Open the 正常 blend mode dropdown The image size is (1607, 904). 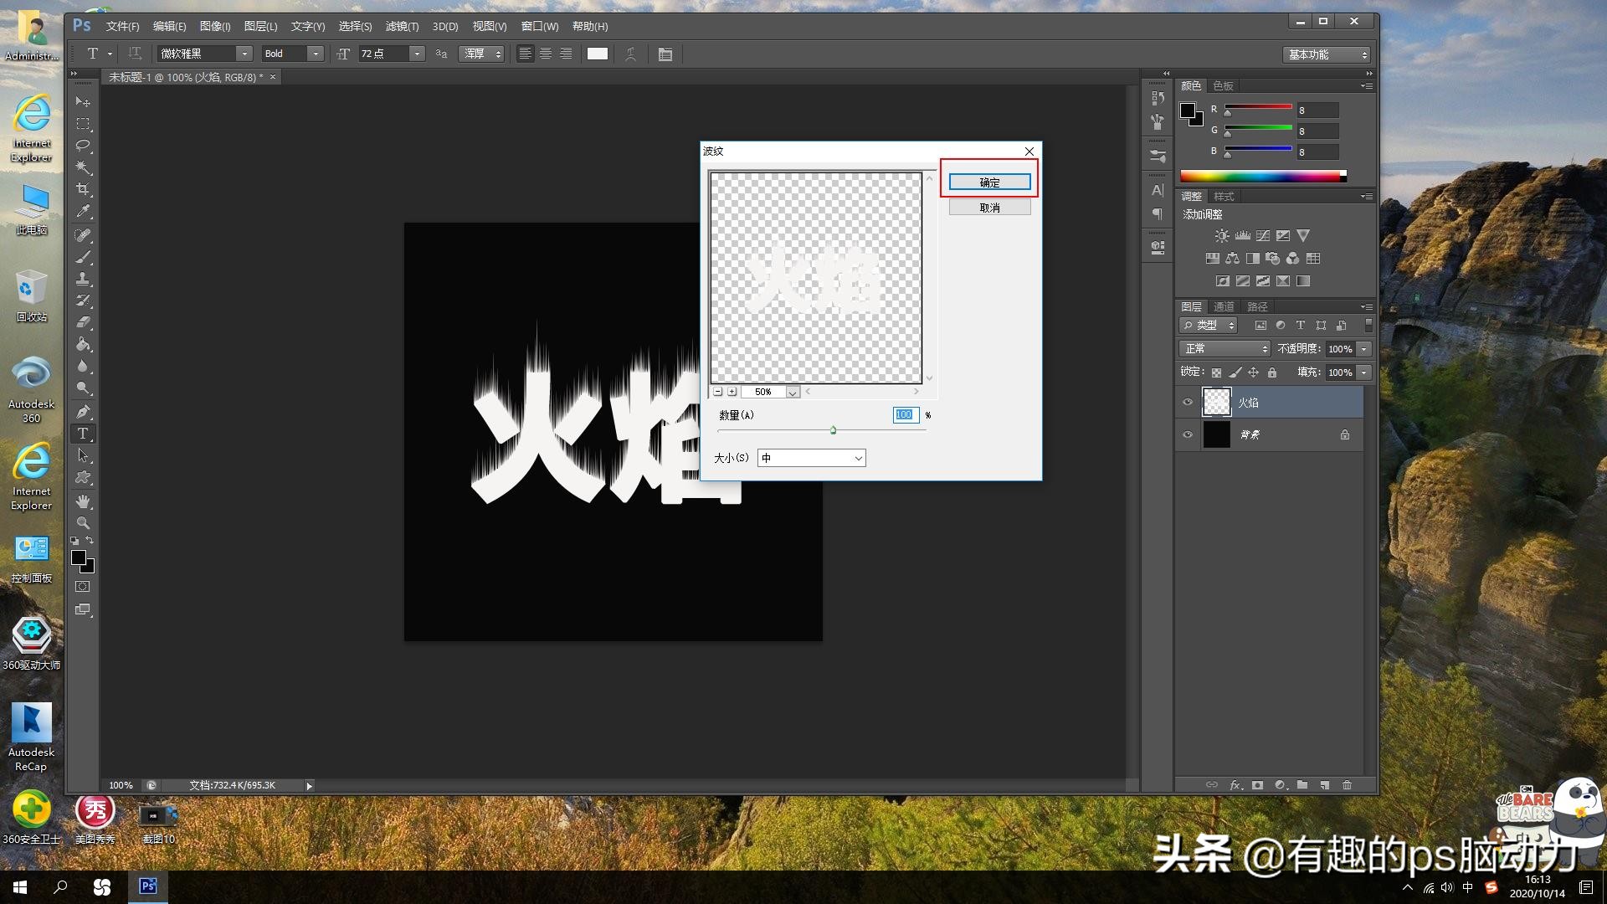pyautogui.click(x=1225, y=349)
